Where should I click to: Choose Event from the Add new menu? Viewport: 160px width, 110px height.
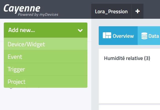(x=45, y=56)
